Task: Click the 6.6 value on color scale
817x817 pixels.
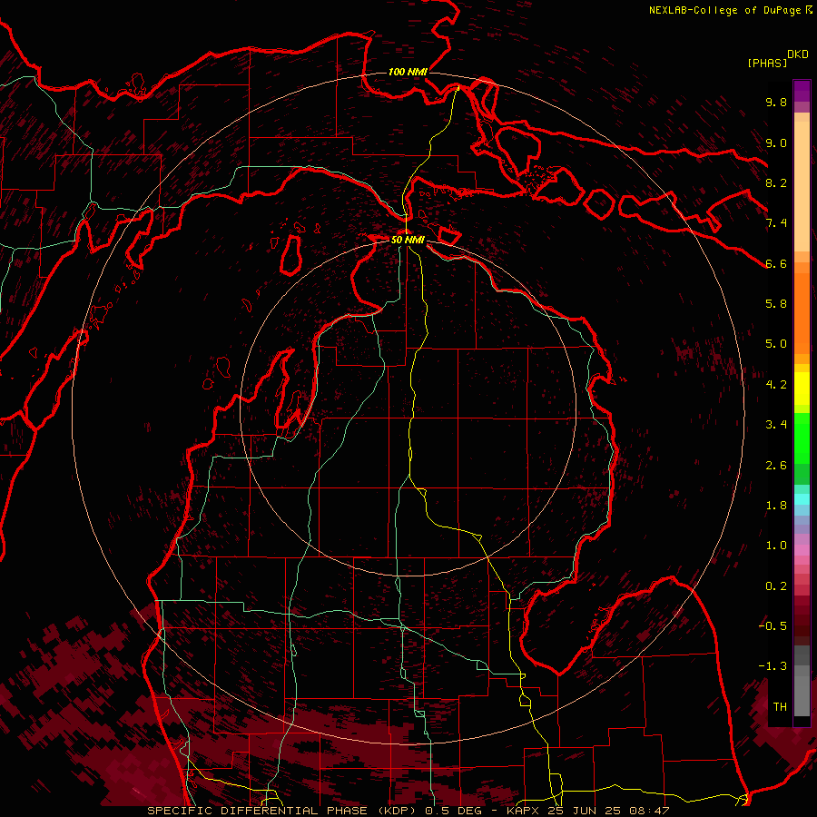Action: click(x=776, y=263)
